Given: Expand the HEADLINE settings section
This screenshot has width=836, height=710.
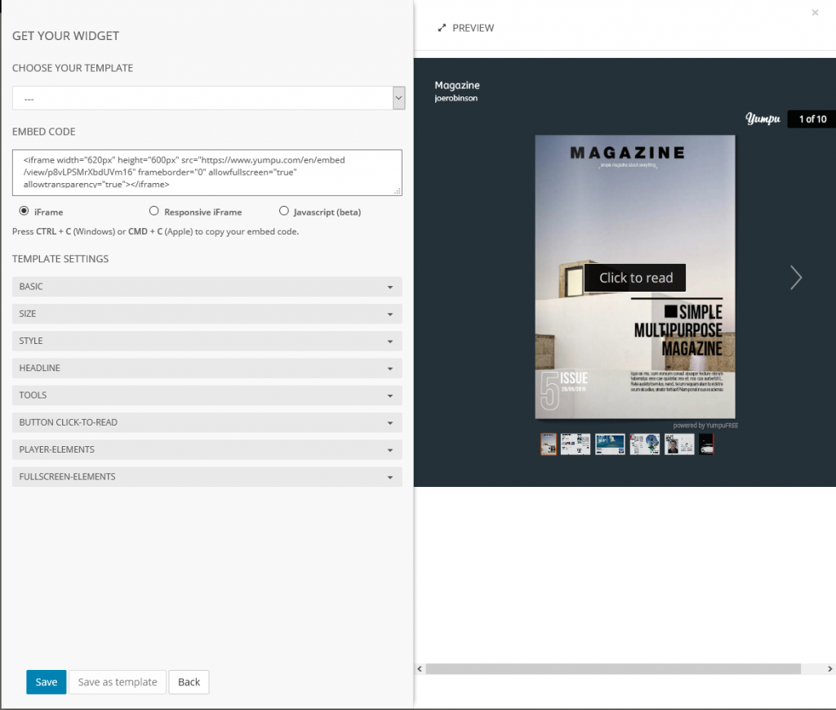Looking at the screenshot, I should point(207,368).
